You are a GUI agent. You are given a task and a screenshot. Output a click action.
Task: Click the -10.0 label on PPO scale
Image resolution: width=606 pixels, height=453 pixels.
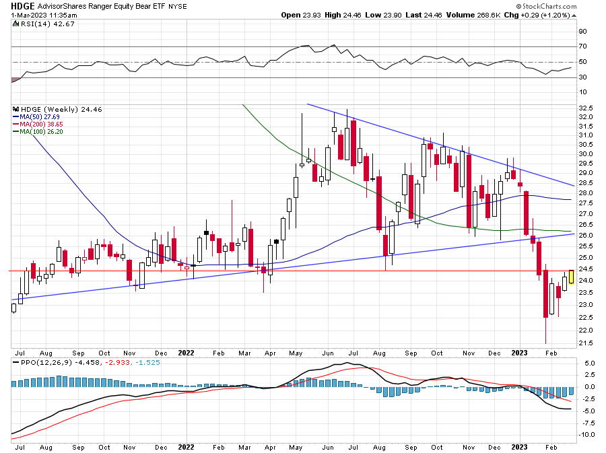[x=586, y=435]
